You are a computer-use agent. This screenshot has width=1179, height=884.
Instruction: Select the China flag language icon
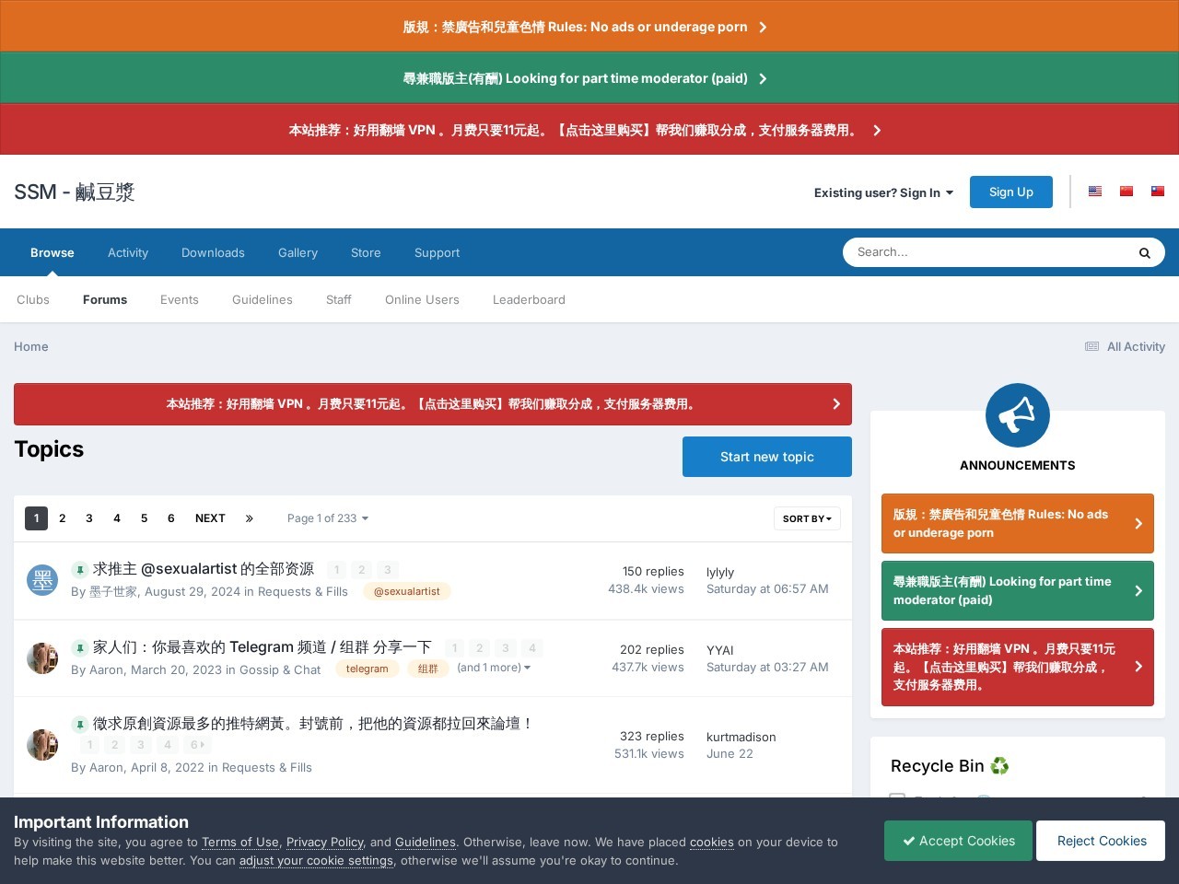[x=1126, y=192]
